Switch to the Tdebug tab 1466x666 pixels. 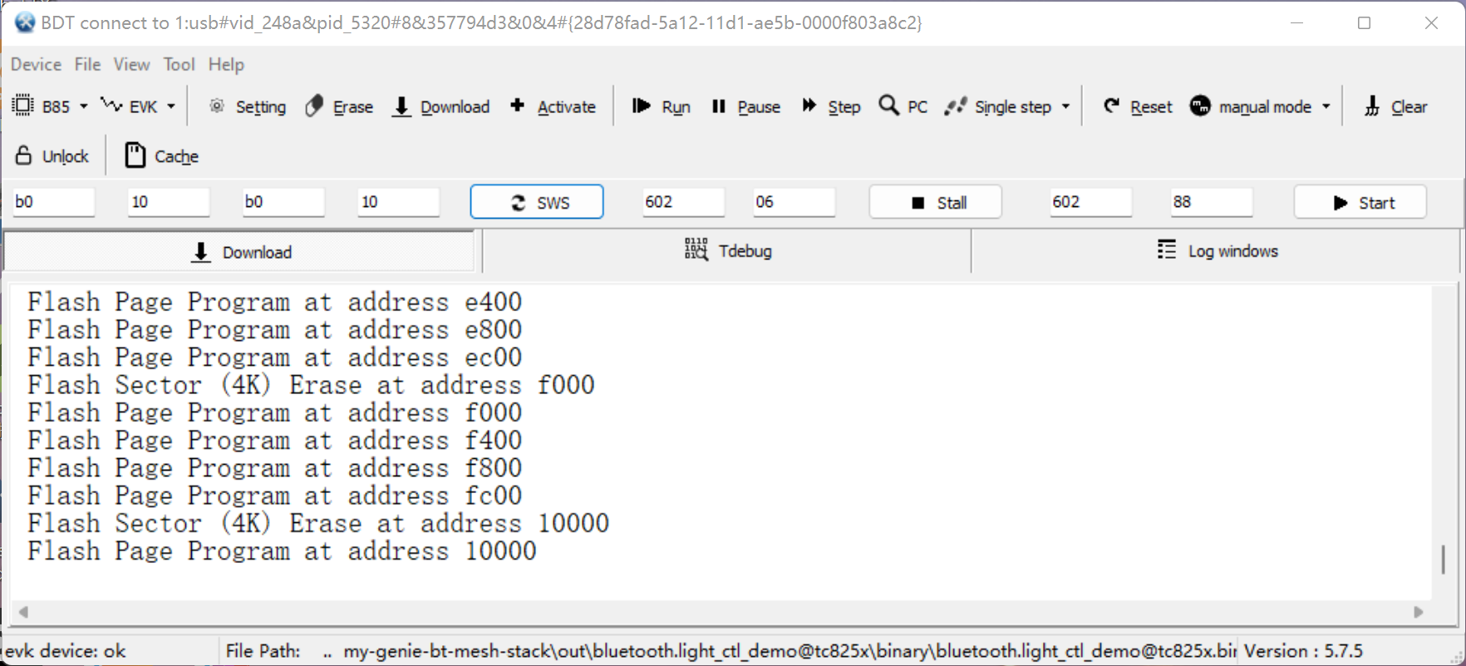tap(727, 251)
